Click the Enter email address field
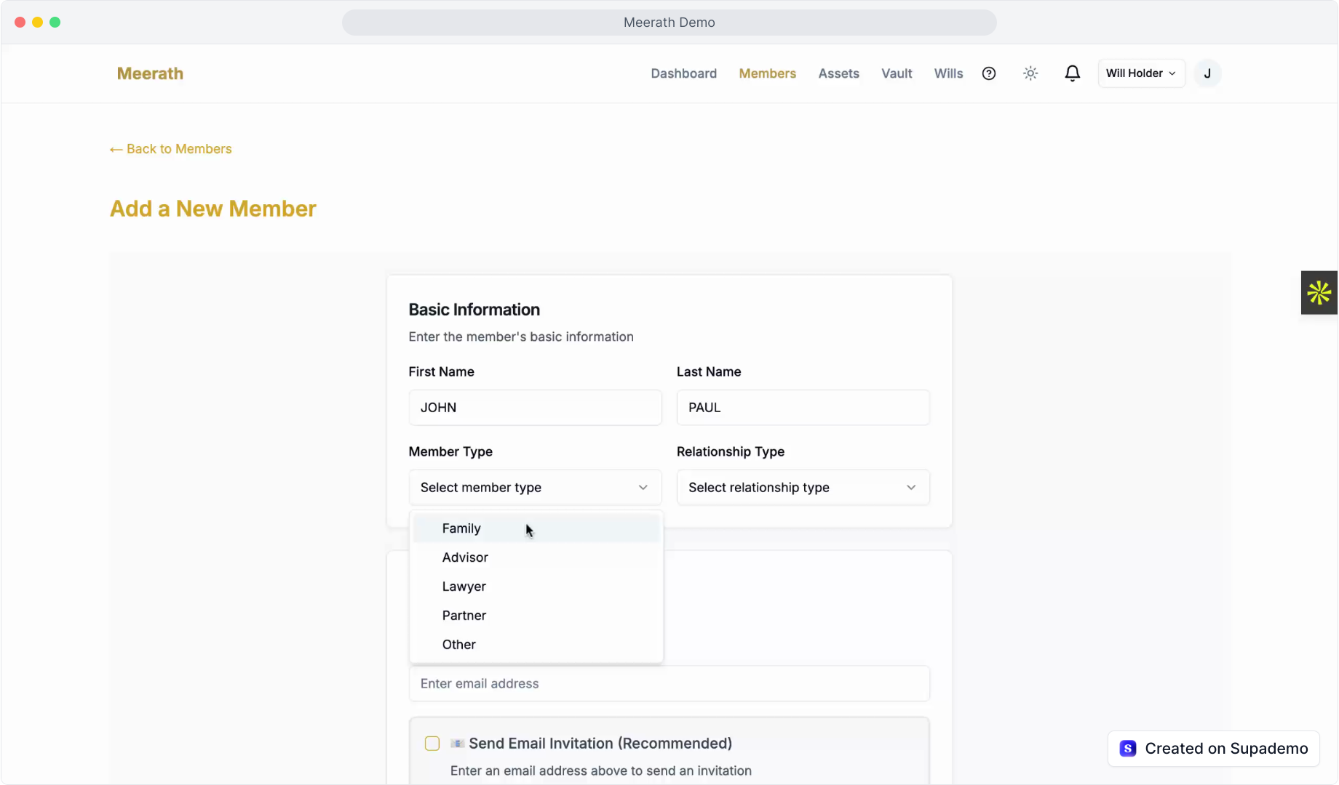Image resolution: width=1339 pixels, height=785 pixels. [669, 684]
